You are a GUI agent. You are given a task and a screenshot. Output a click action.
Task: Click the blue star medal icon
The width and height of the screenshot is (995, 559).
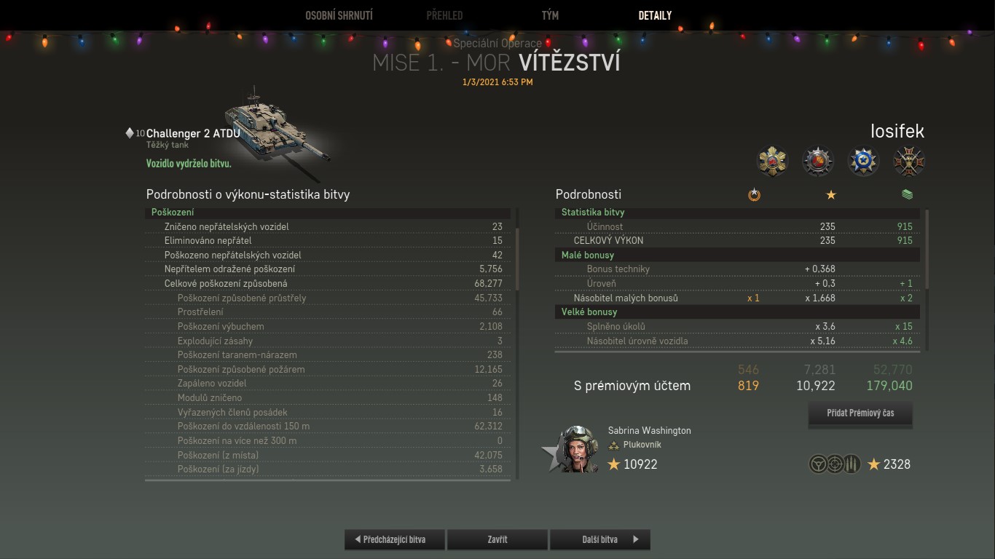(x=864, y=161)
